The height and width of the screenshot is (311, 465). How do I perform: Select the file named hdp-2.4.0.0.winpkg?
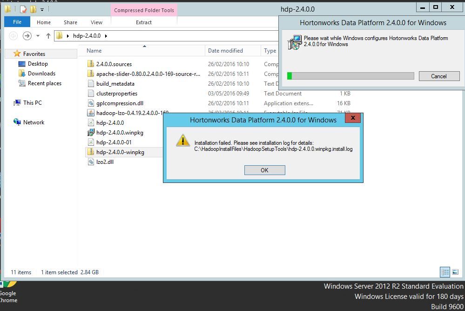120,133
